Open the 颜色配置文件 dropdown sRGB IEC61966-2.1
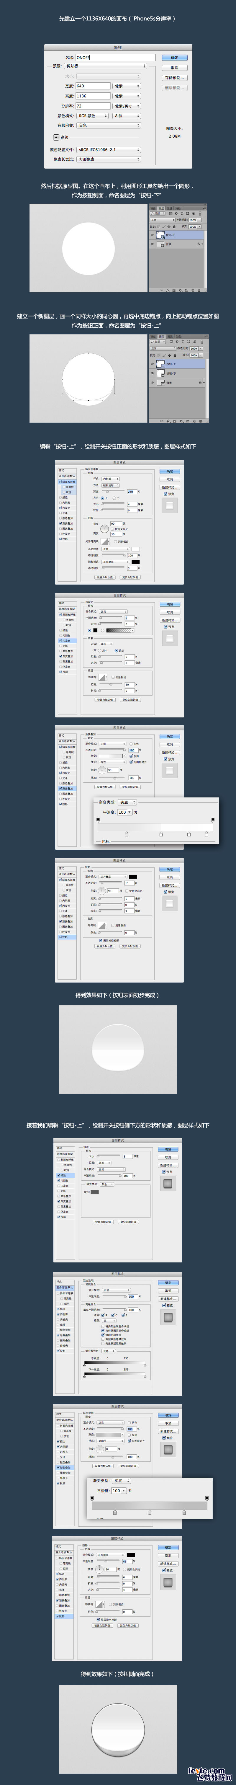The image size is (236, 1785). tap(108, 149)
